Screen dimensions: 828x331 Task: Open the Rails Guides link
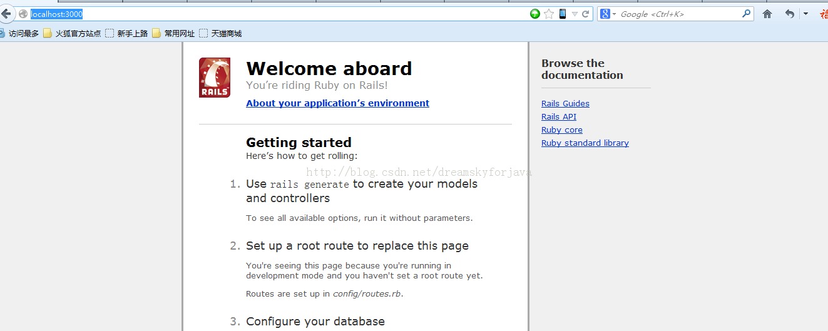point(565,104)
